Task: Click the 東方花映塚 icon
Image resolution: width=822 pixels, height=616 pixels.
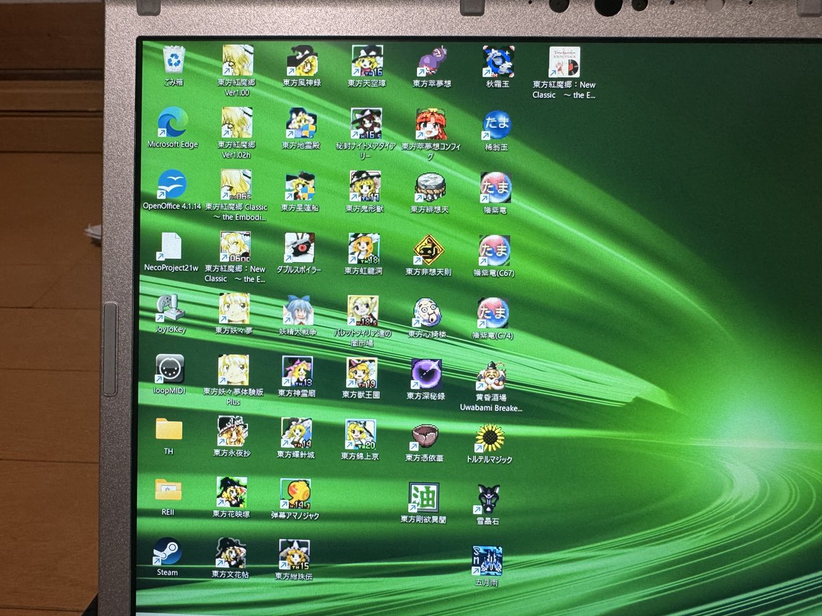Action: point(232,492)
